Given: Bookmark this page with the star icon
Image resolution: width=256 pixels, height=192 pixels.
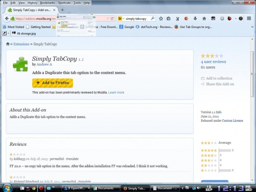Looking at the screenshot, I should (x=161, y=19).
